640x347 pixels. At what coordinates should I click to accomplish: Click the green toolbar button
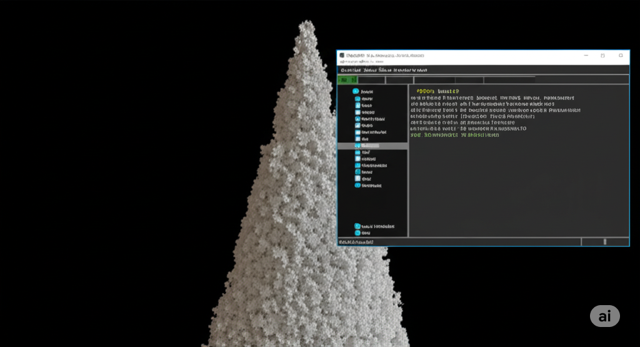[x=347, y=79]
